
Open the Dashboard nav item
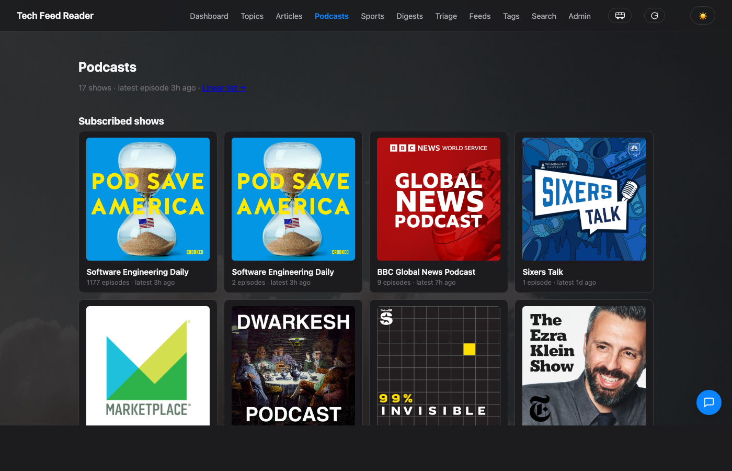[x=209, y=16]
